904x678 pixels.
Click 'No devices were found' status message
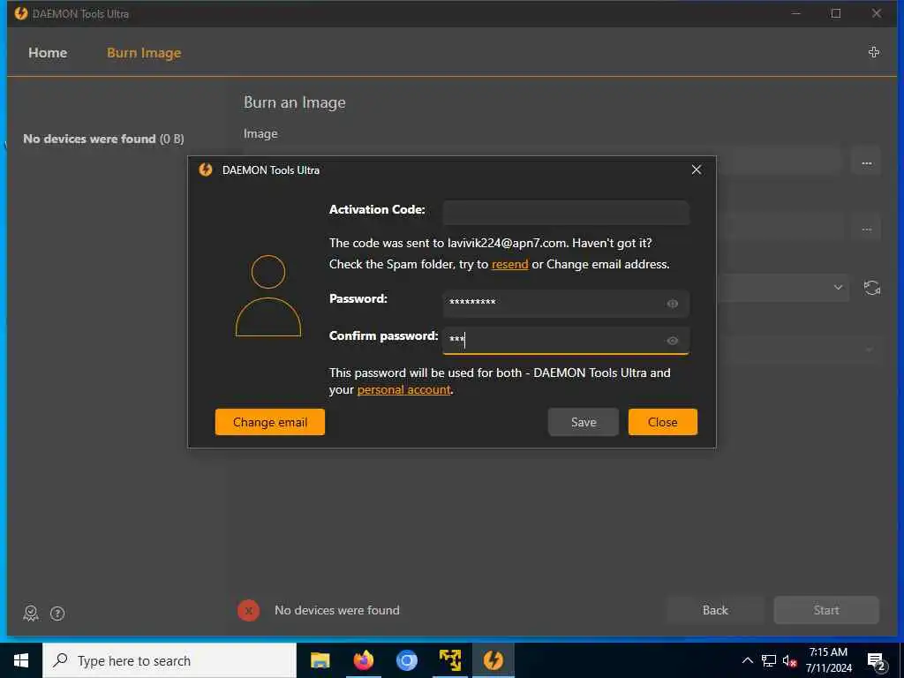(x=336, y=611)
